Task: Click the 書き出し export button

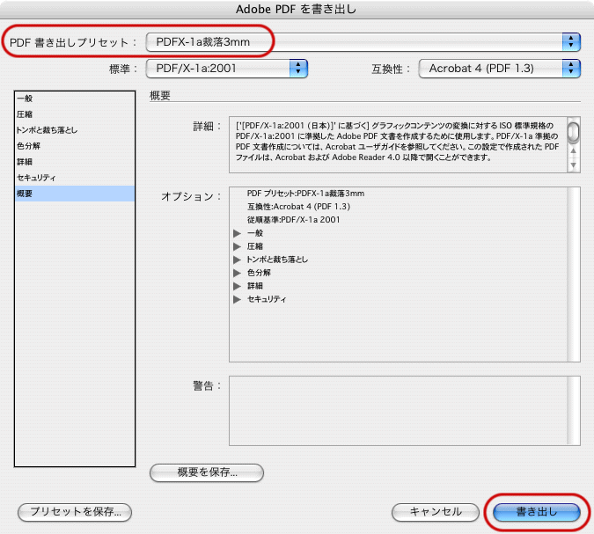Action: pyautogui.click(x=537, y=512)
